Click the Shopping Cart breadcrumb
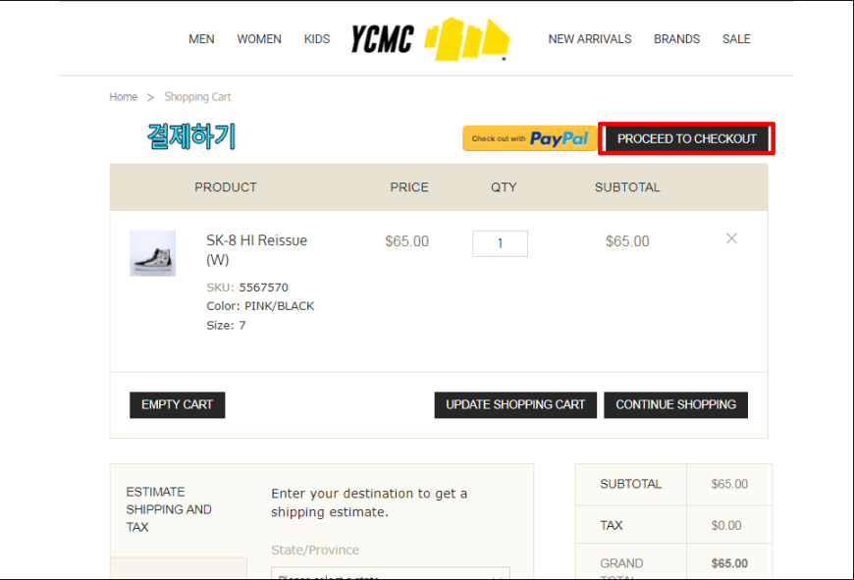 tap(197, 97)
